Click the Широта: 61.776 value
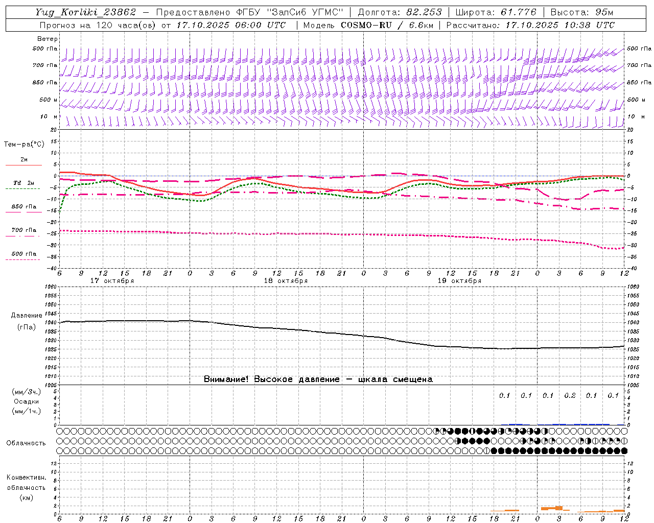 495,12
